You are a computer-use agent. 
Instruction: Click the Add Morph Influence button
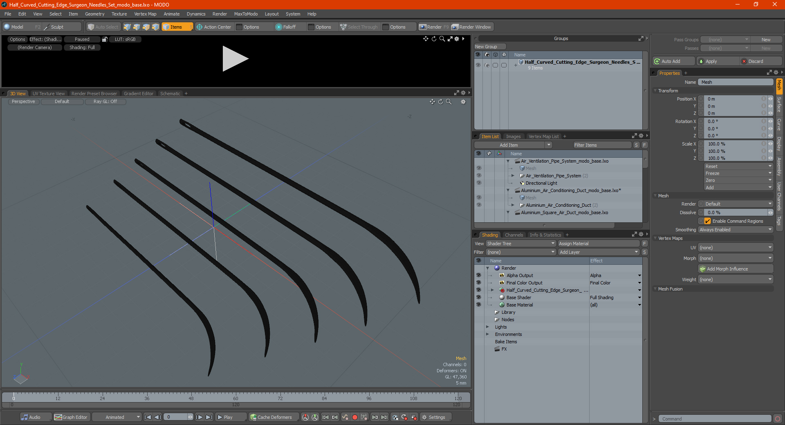tap(736, 269)
